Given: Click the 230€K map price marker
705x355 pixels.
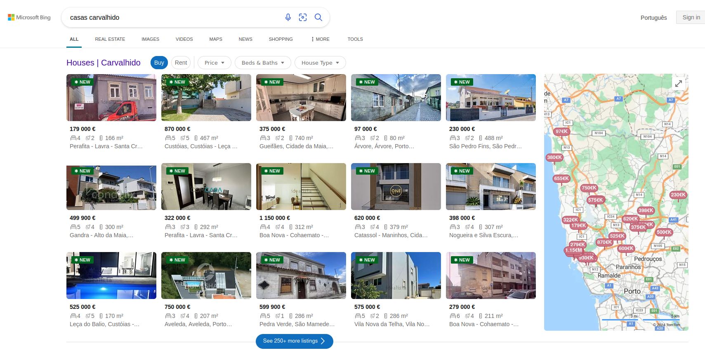Looking at the screenshot, I should (678, 195).
